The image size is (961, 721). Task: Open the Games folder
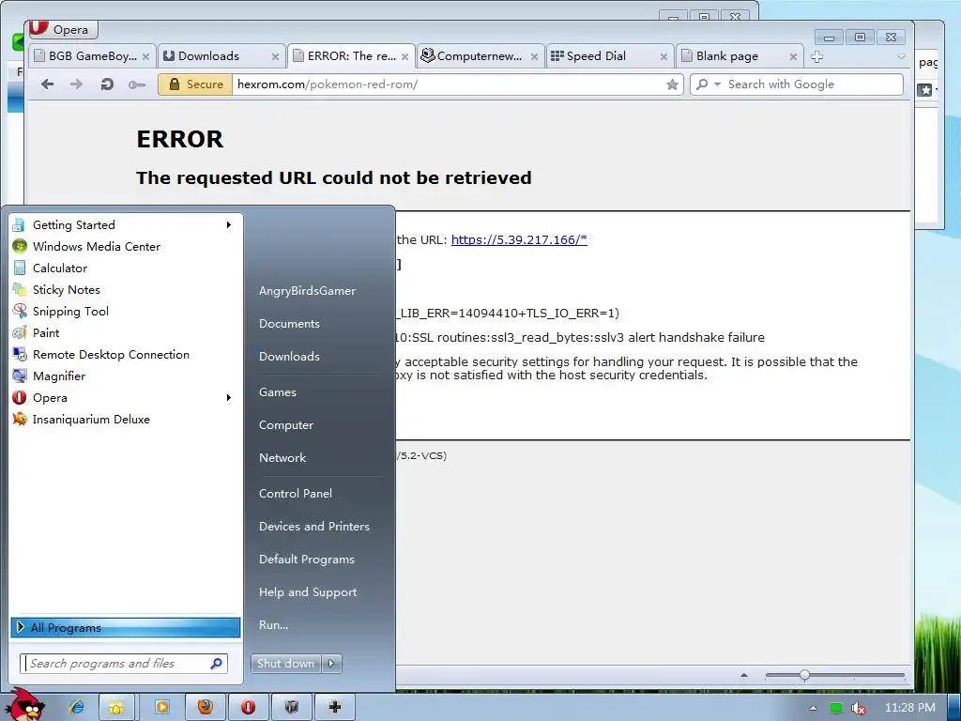(278, 392)
